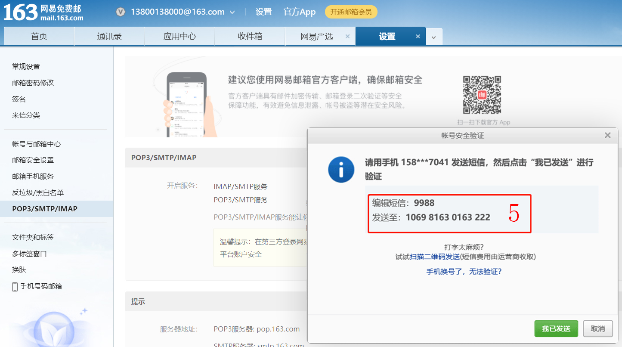
Task: Click 扫描二维码发送 link
Action: tap(435, 257)
